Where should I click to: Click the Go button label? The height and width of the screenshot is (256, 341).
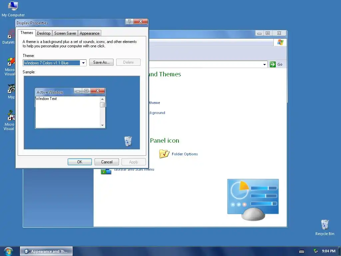[x=280, y=64]
